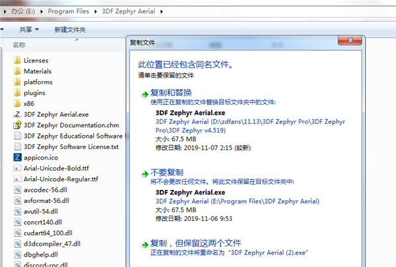Image resolution: width=396 pixels, height=267 pixels.
Task: Click the dbghelp.dll file icon
Action: (x=17, y=254)
